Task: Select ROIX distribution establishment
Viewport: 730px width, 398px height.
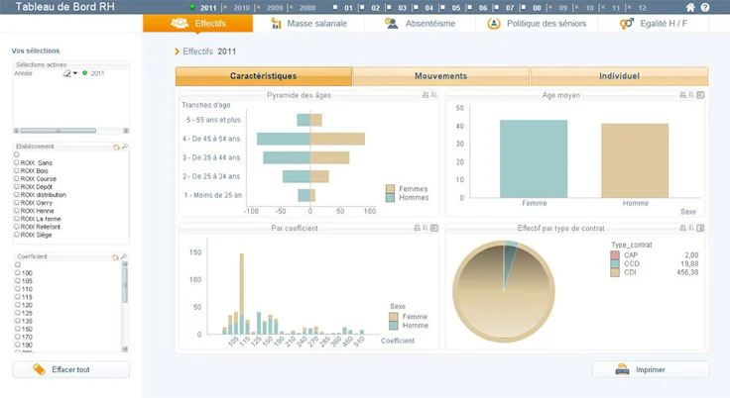Action: 40,195
